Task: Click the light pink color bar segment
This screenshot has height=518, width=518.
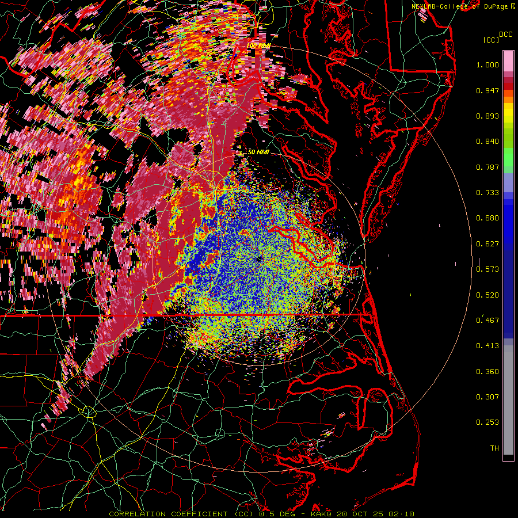Action: 508,61
